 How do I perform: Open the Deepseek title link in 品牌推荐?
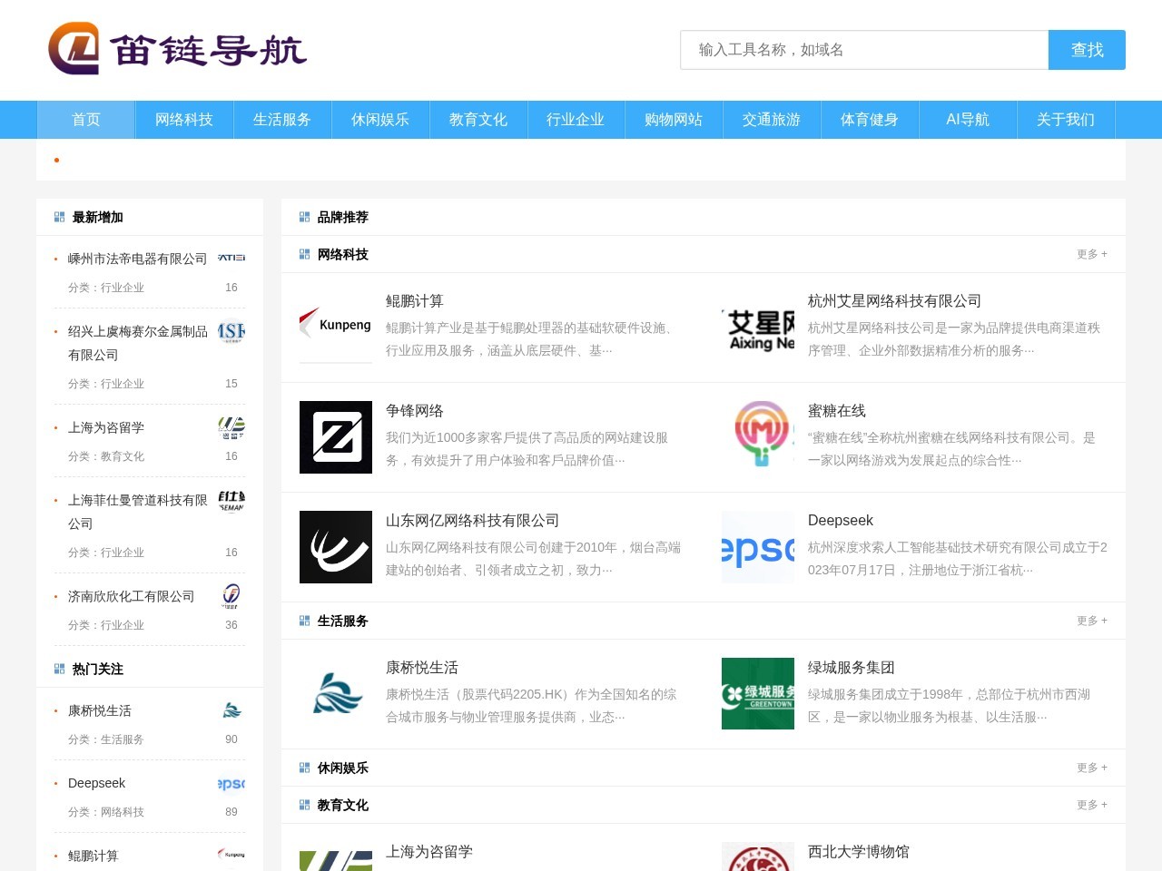(x=841, y=521)
